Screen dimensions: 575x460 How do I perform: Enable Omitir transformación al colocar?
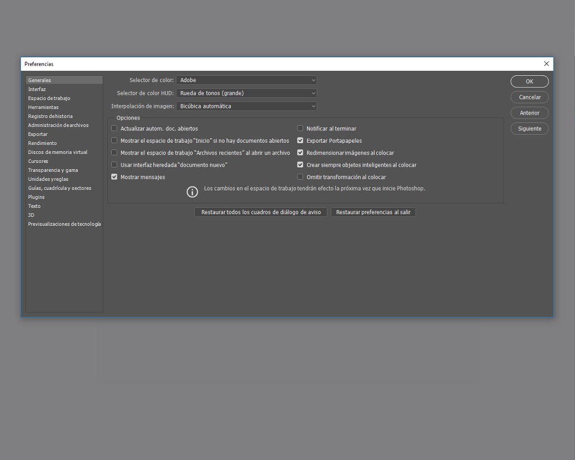tap(300, 177)
